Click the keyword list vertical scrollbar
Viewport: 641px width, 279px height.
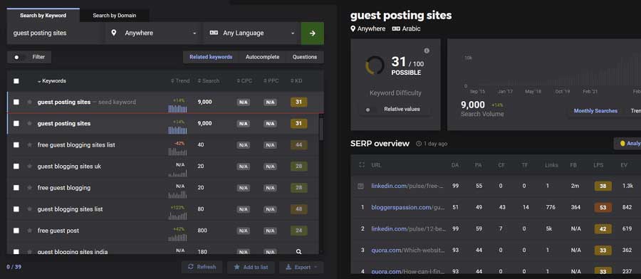[x=321, y=129]
